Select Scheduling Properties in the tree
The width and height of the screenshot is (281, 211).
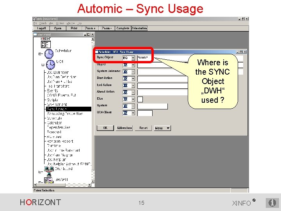(65, 114)
